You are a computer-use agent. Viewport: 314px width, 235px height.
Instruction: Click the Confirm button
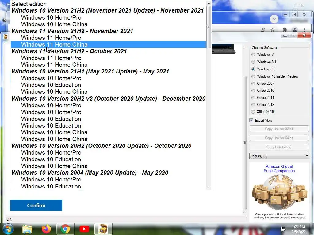click(36, 205)
